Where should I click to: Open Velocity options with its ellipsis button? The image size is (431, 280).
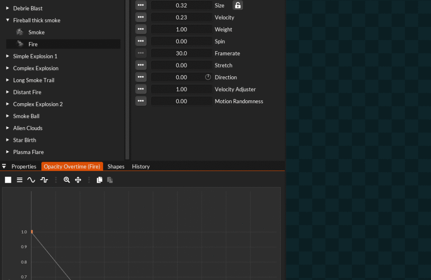point(141,17)
